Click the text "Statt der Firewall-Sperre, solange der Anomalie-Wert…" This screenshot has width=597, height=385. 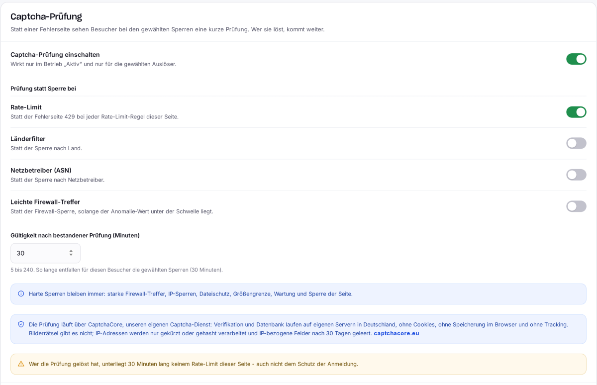pos(112,211)
